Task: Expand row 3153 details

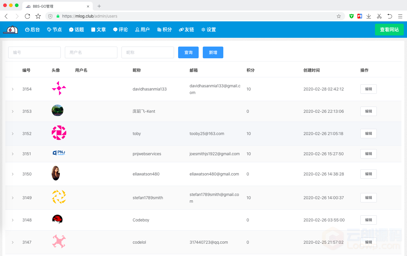Action: (x=13, y=111)
